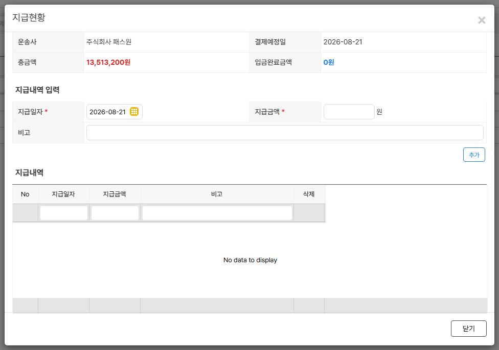Sort by the 비고 column header
This screenshot has width=499, height=350.
(217, 194)
